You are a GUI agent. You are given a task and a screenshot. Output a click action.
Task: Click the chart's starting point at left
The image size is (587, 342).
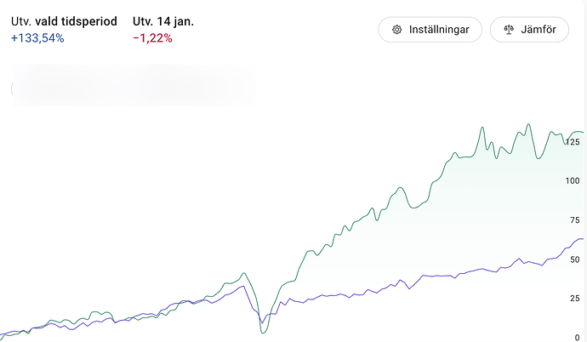[x=3, y=334]
